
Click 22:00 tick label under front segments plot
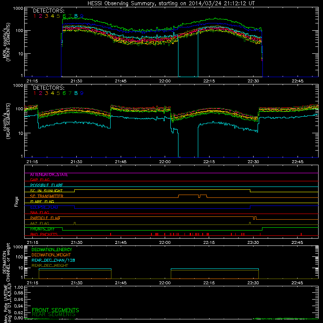165,81
